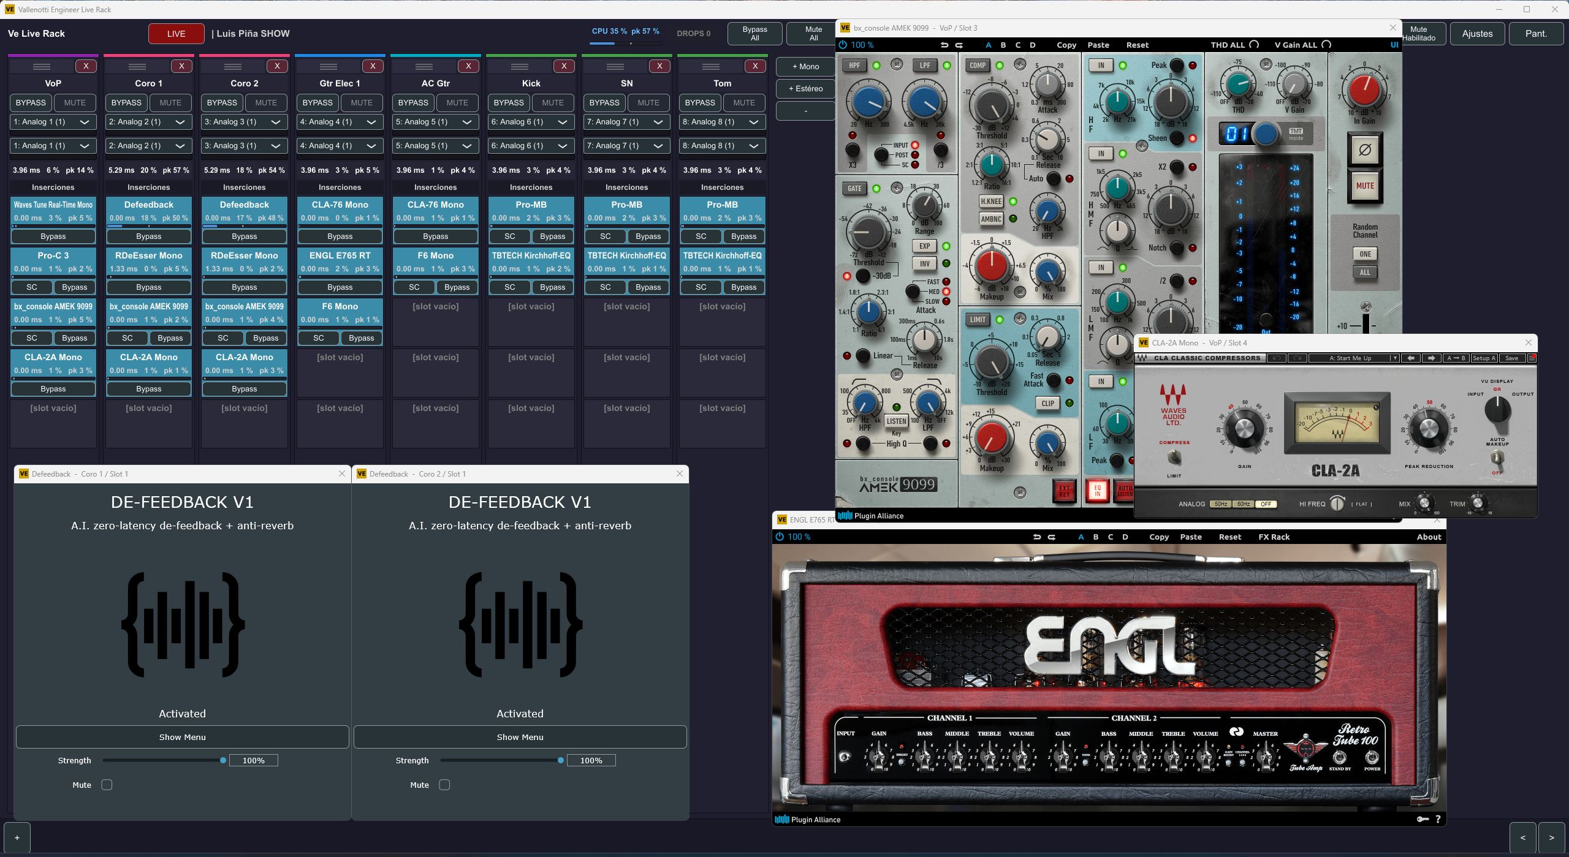Remove Kick channel with X button
The width and height of the screenshot is (1569, 857).
point(564,66)
